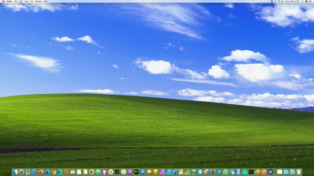Launch Music app from the Dock
Screen dimensions: 314x176
[x=124, y=172]
